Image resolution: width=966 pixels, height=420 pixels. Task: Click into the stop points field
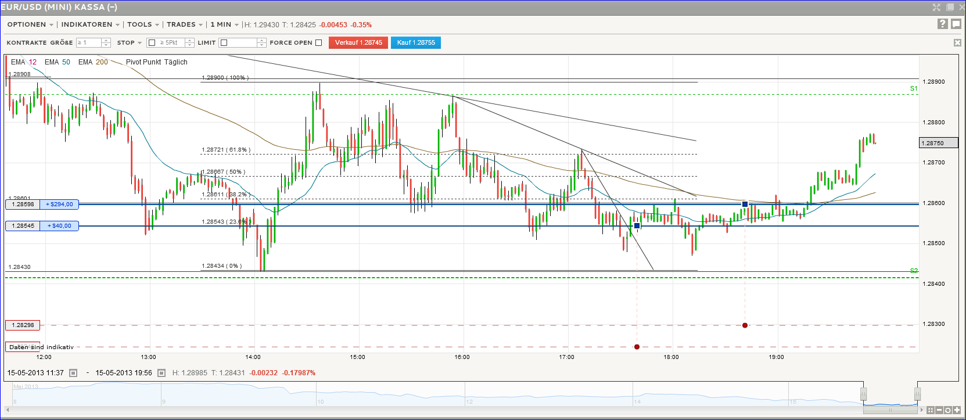pos(171,43)
